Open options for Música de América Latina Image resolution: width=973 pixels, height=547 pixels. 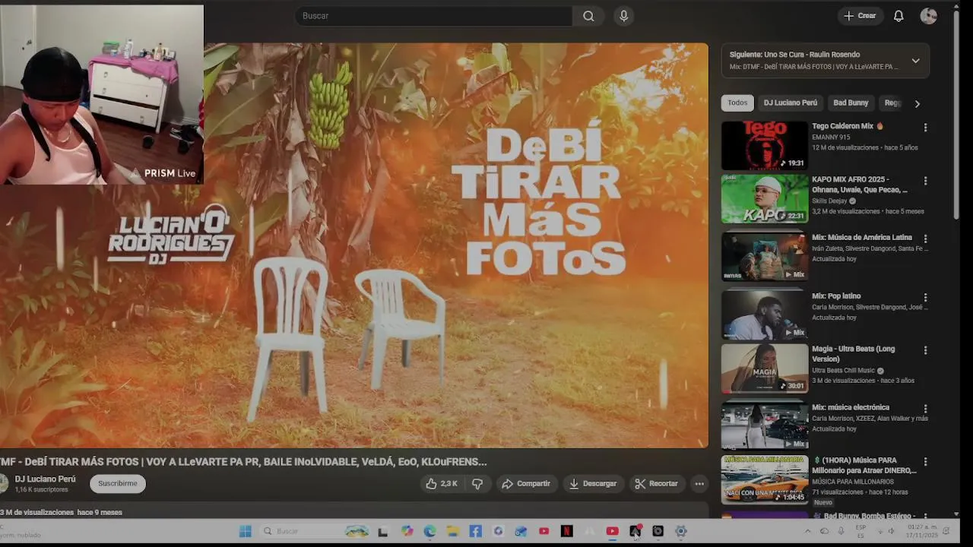click(x=925, y=239)
